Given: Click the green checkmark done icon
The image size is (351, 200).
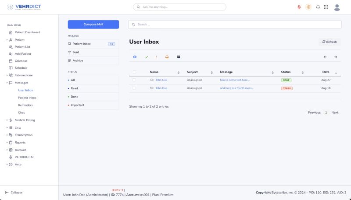Looking at the screenshot, I should 147,57.
